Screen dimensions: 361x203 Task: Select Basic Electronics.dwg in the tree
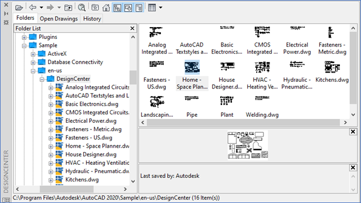point(91,104)
